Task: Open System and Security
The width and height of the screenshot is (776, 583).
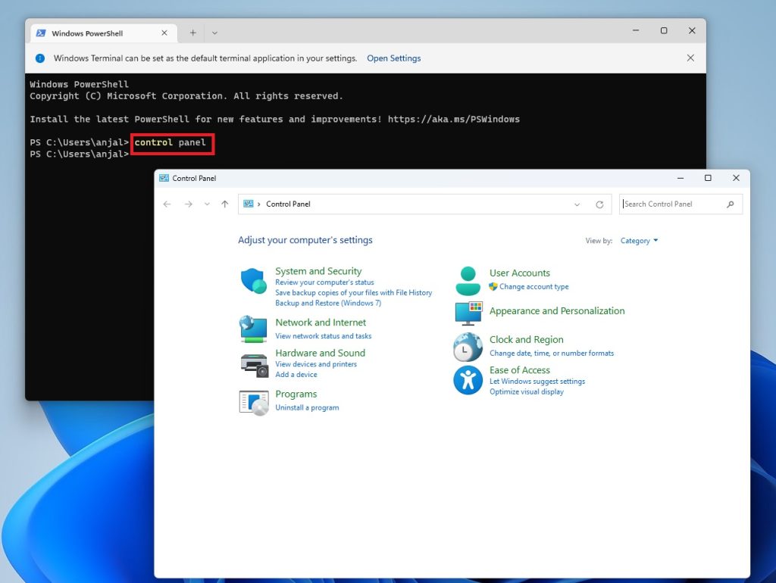Action: 318,270
